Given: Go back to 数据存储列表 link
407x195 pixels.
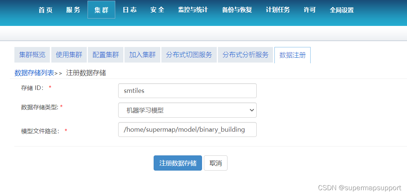Looking at the screenshot, I should coord(34,73).
